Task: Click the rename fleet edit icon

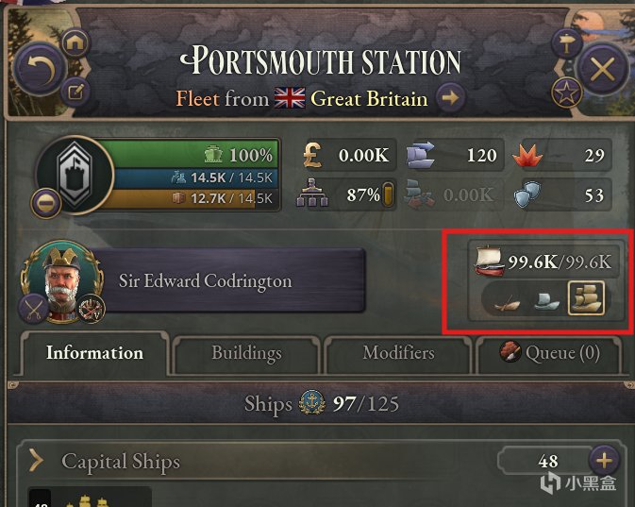Action: tap(74, 93)
